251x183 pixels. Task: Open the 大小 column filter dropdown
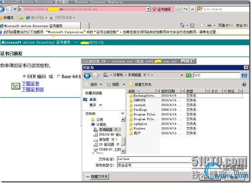(224, 91)
